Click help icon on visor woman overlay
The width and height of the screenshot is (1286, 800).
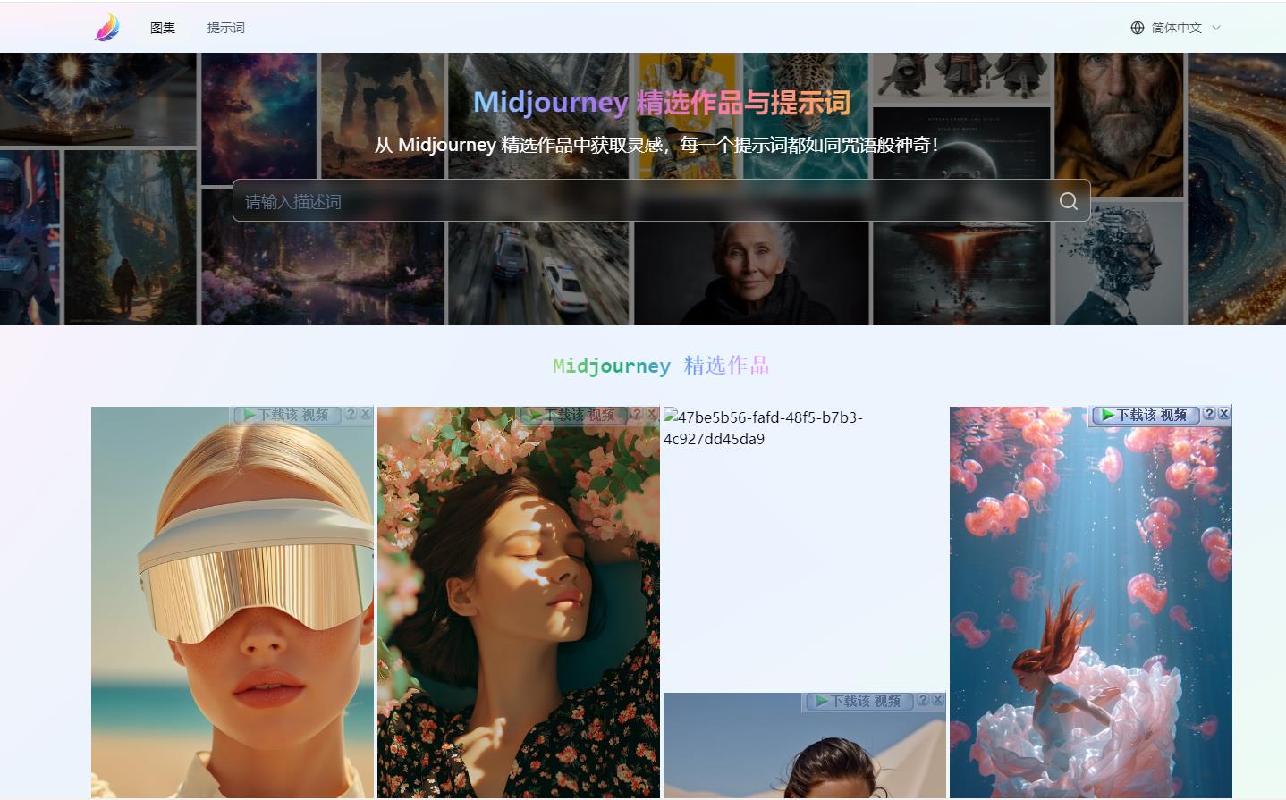click(351, 415)
